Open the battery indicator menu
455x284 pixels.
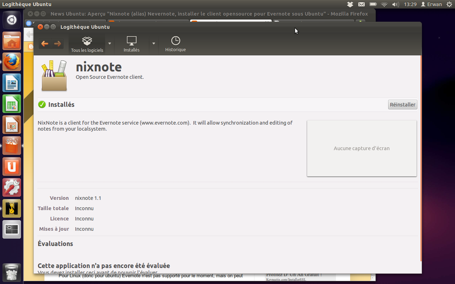pos(373,4)
